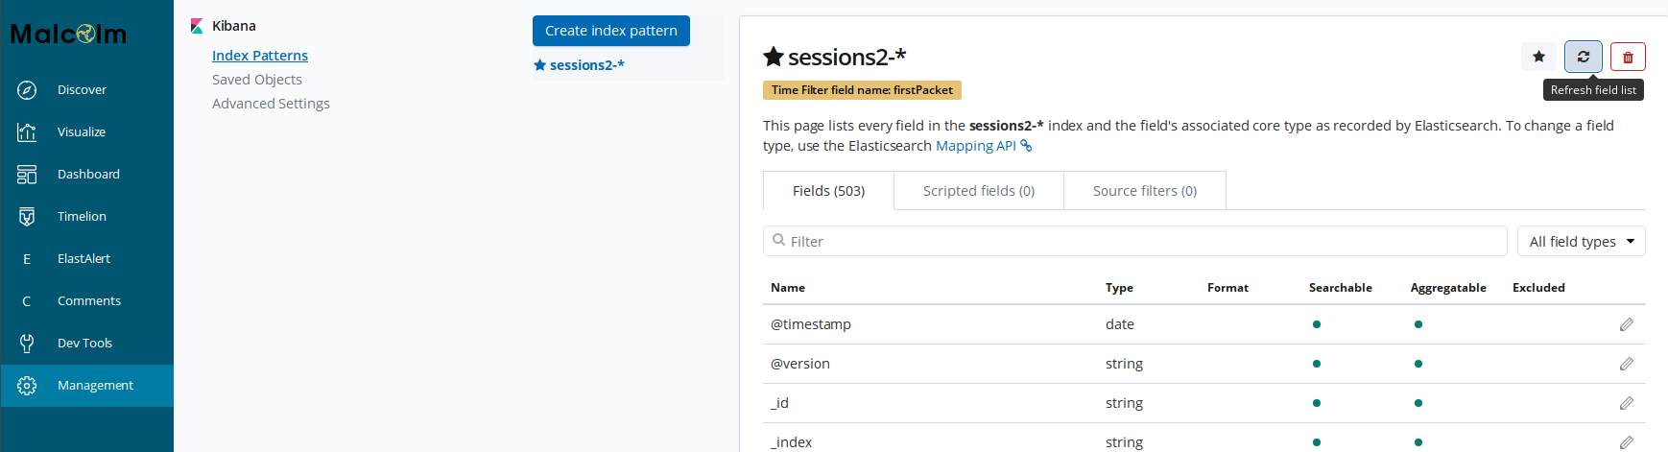Viewport: 1668px width, 452px height.
Task: Delete the index pattern via trash icon
Action: [x=1628, y=57]
